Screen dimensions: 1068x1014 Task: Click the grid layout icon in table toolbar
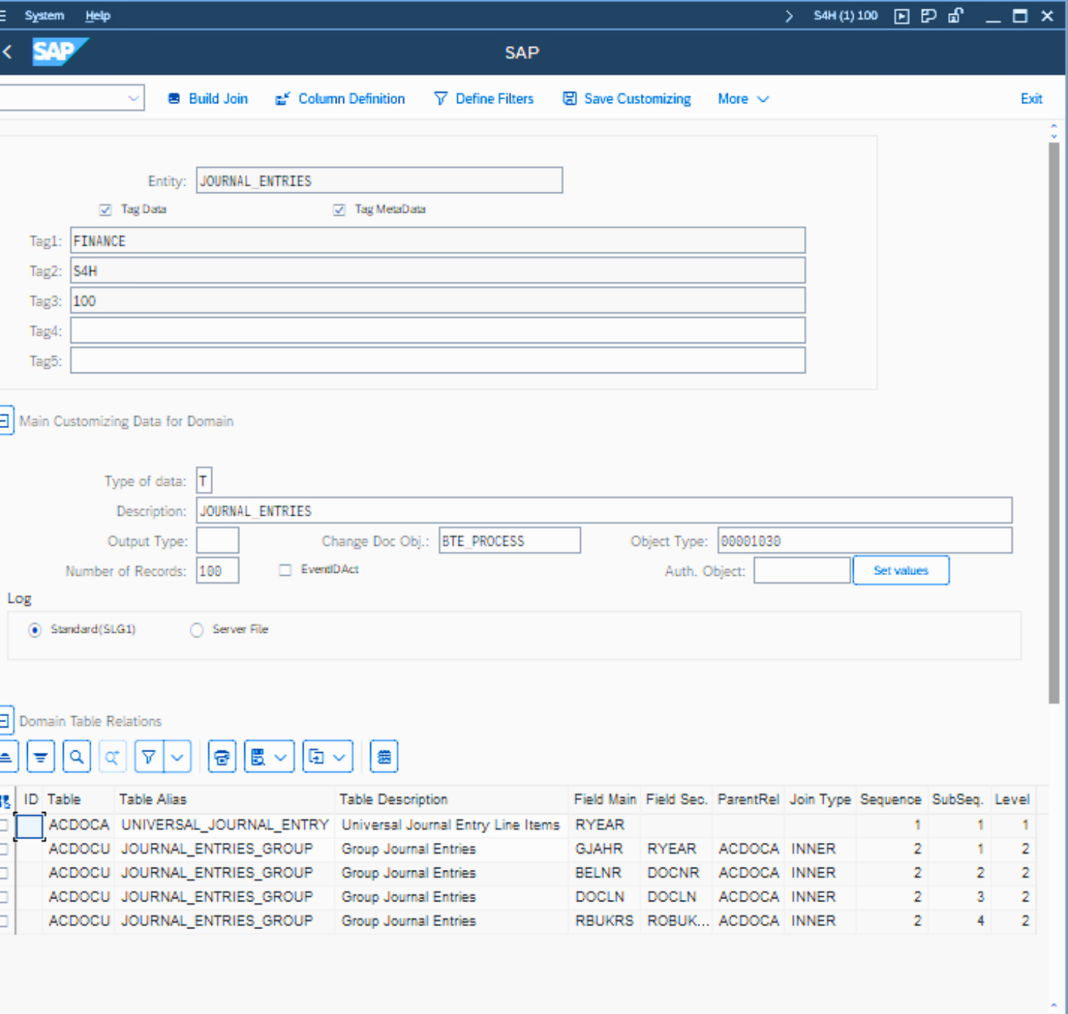(x=384, y=757)
